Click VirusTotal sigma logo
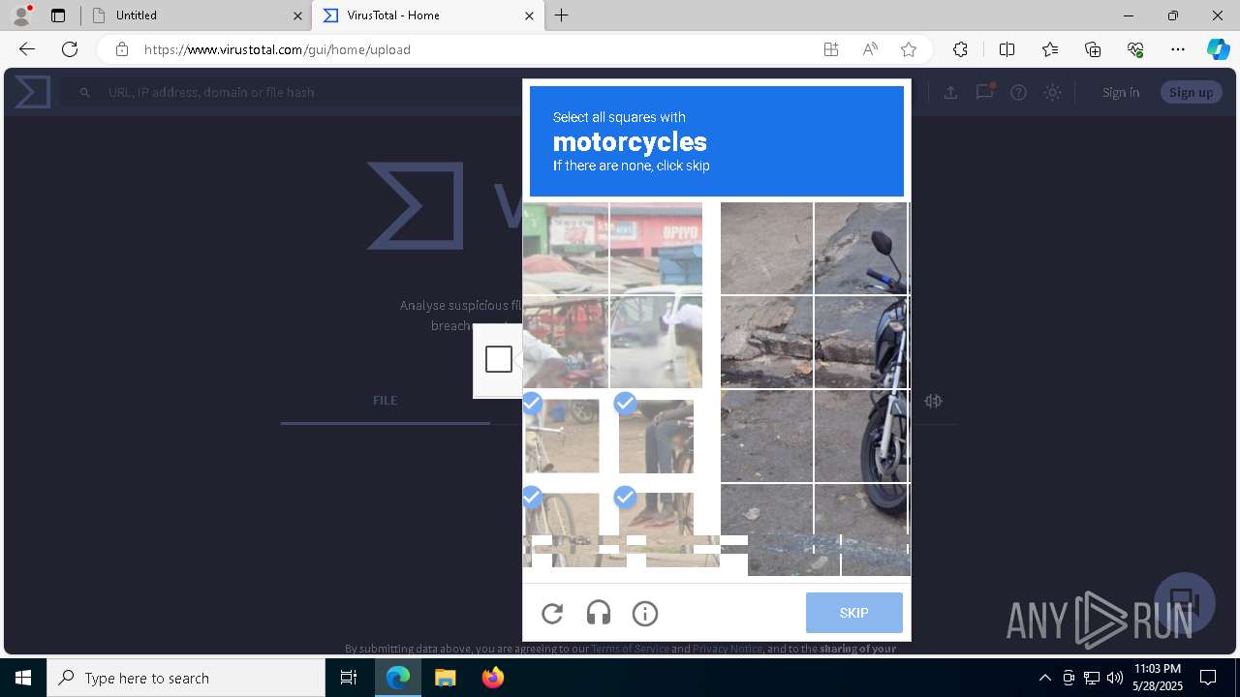This screenshot has height=697, width=1240. pos(32,92)
